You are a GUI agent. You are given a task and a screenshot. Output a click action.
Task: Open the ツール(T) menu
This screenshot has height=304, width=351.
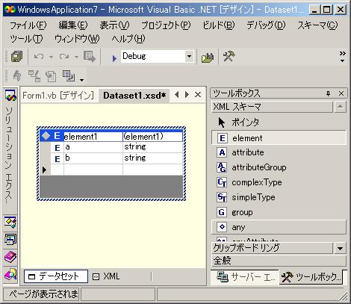pos(26,39)
